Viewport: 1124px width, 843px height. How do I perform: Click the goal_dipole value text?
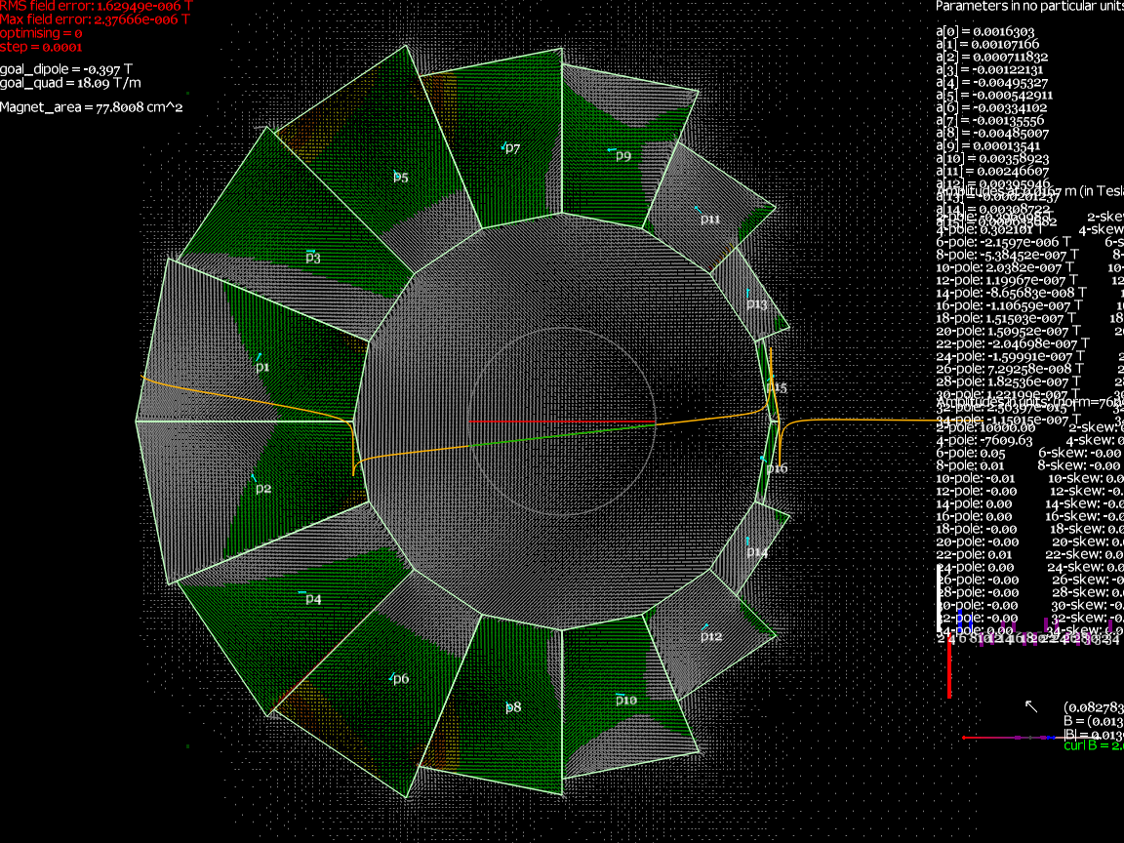58,69
